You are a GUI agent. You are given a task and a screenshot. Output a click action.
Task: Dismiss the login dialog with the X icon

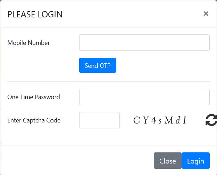(x=206, y=14)
